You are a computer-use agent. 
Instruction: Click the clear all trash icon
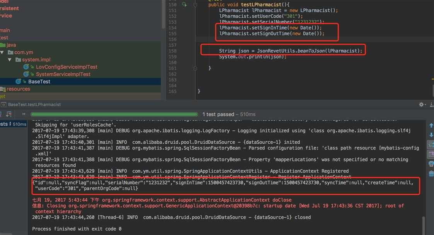point(431,173)
